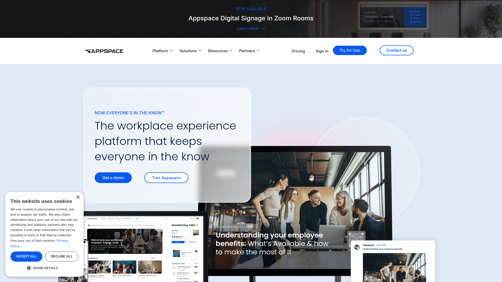Select Pricing in the top navigation
Viewport: 502px width, 282px height.
298,51
